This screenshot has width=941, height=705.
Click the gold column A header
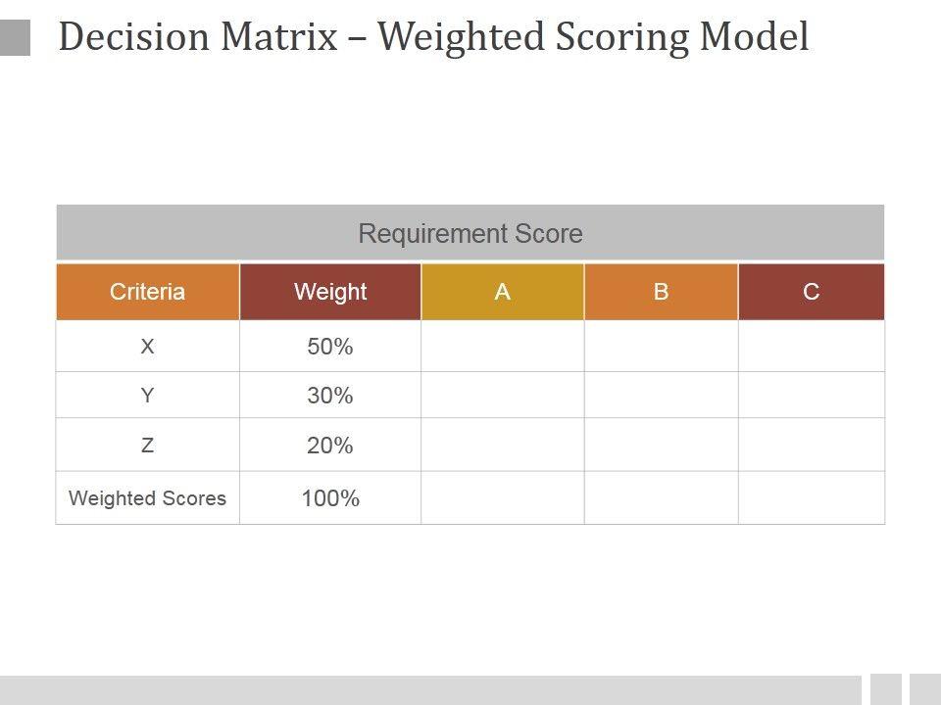pyautogui.click(x=503, y=292)
